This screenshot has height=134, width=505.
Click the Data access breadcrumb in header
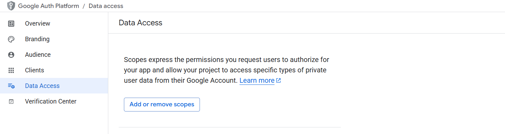106,6
